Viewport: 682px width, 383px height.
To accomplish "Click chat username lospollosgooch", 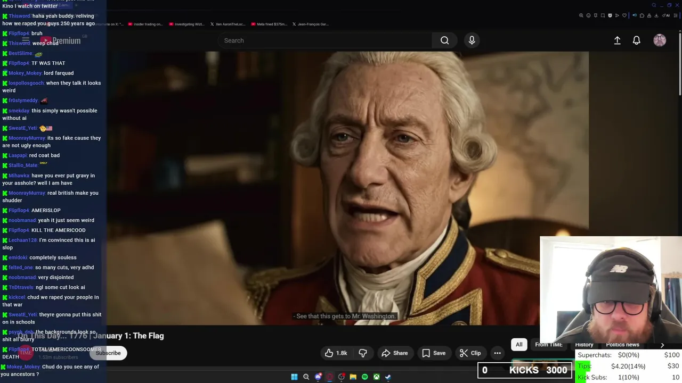I will coord(26,83).
